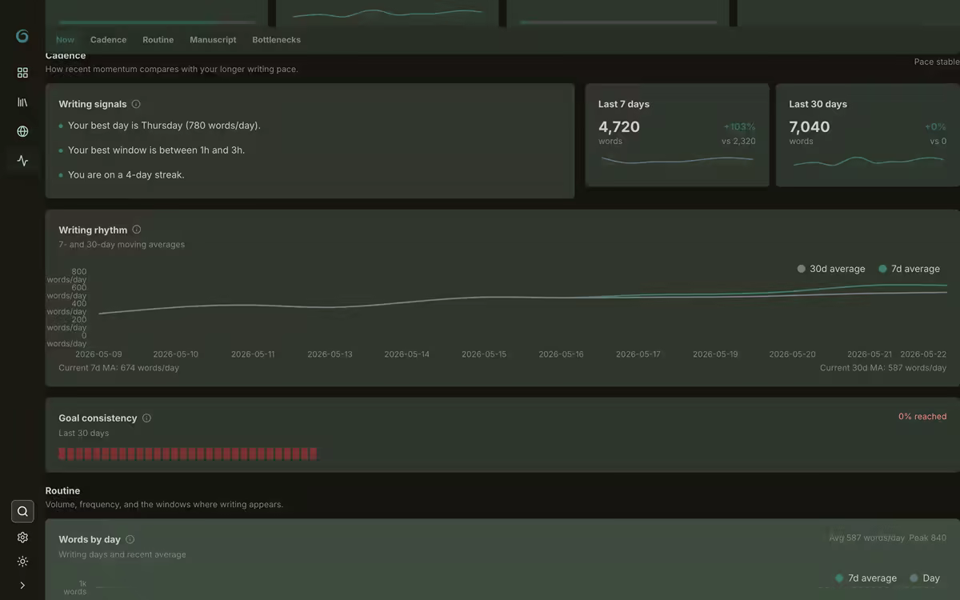This screenshot has height=600, width=960.
Task: Switch to the Now tab
Action: 65,40
